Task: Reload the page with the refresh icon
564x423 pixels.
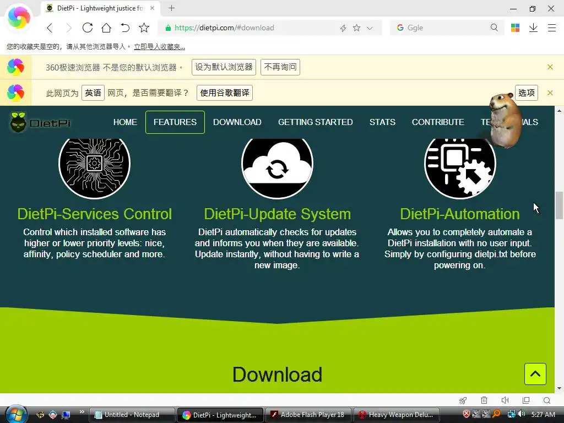Action: tap(88, 28)
